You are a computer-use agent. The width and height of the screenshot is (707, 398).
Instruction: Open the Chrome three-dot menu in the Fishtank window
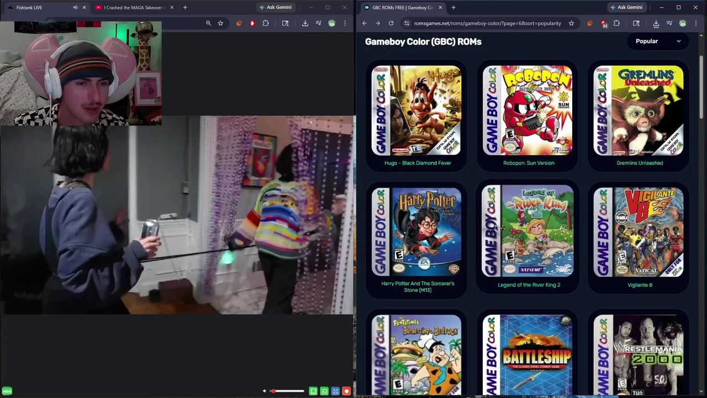(345, 23)
